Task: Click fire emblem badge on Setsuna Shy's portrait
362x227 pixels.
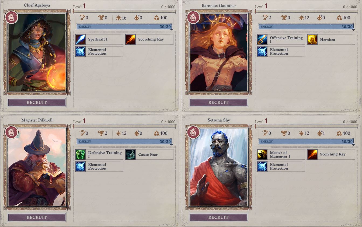Action: [x=193, y=132]
